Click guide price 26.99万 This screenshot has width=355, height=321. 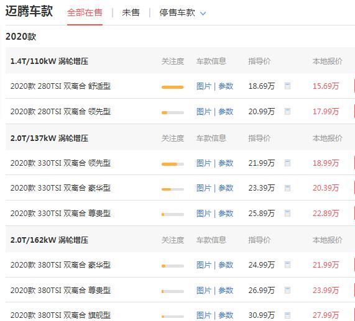[262, 290]
